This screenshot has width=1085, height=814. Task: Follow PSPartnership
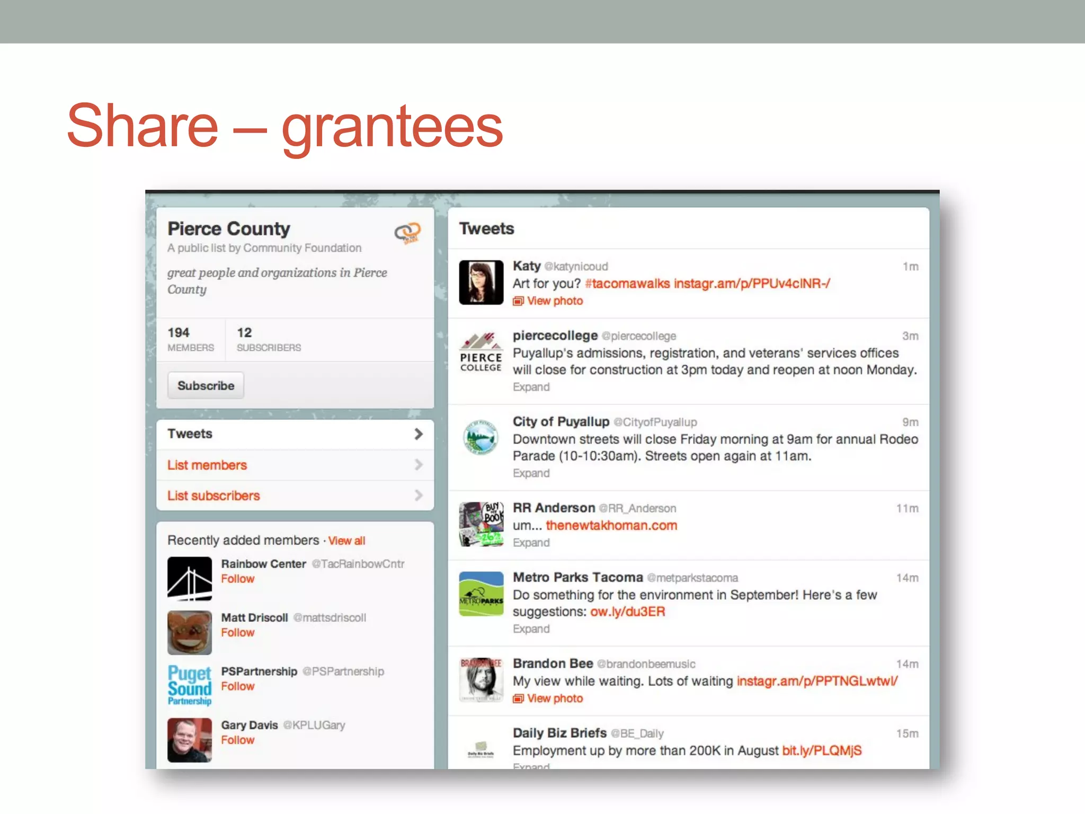[x=237, y=686]
